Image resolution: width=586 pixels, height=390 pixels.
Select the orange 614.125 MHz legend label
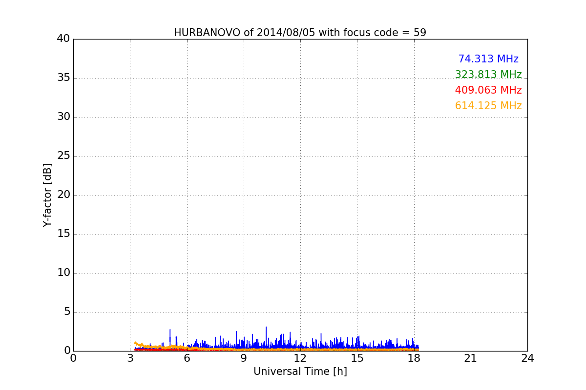[x=488, y=106]
